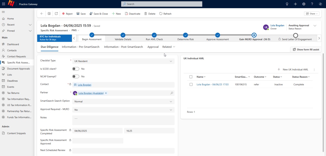Click Deactivate command
The height and width of the screenshot is (156, 326).
click(133, 14)
